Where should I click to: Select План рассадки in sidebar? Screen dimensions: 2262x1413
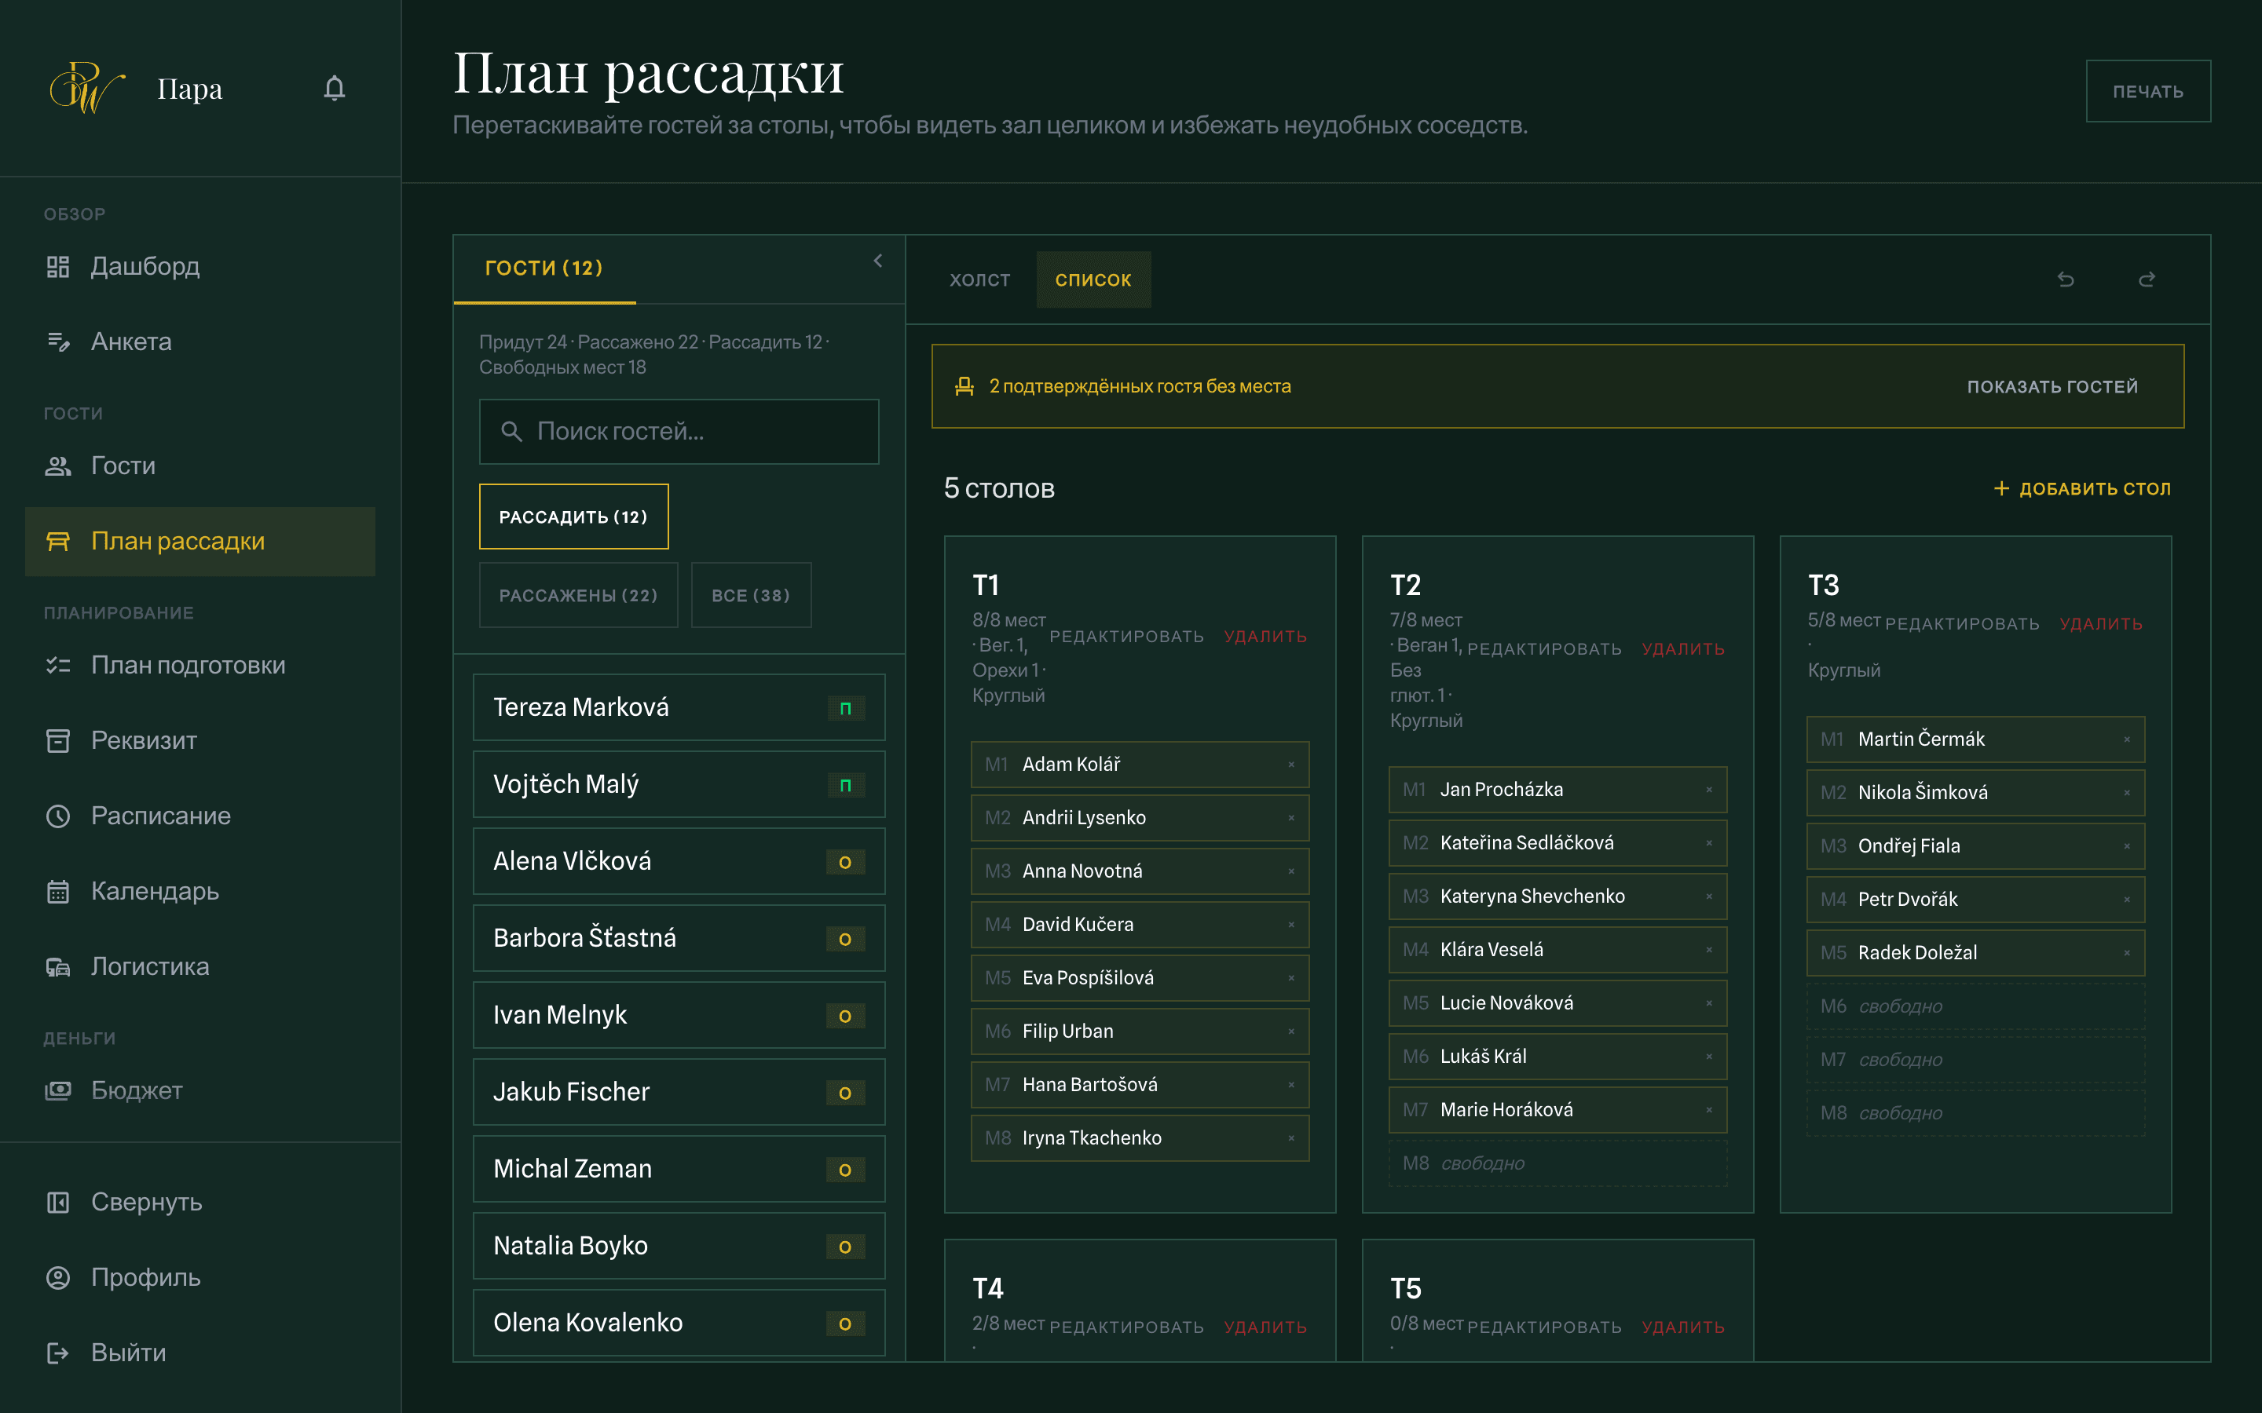click(x=200, y=541)
